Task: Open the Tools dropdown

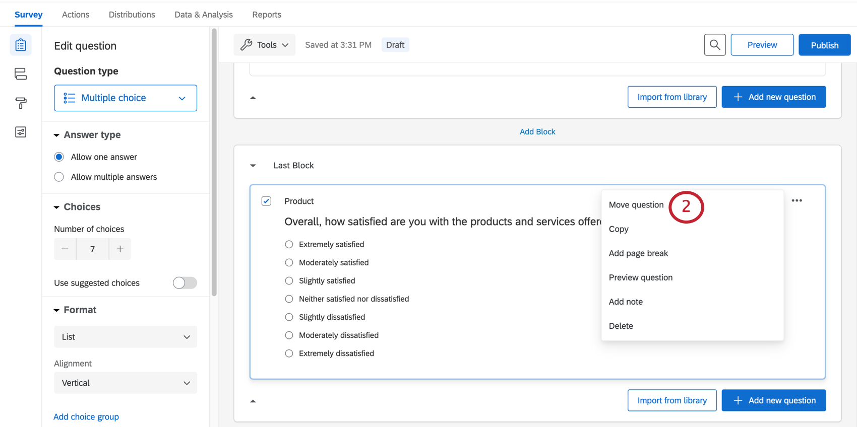Action: click(x=264, y=45)
